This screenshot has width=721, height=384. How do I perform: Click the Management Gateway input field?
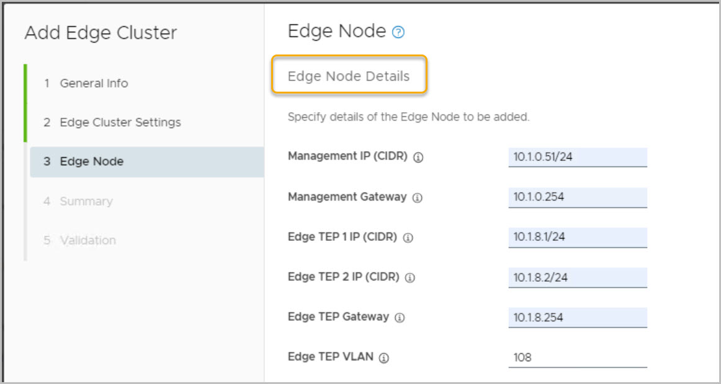tap(577, 198)
